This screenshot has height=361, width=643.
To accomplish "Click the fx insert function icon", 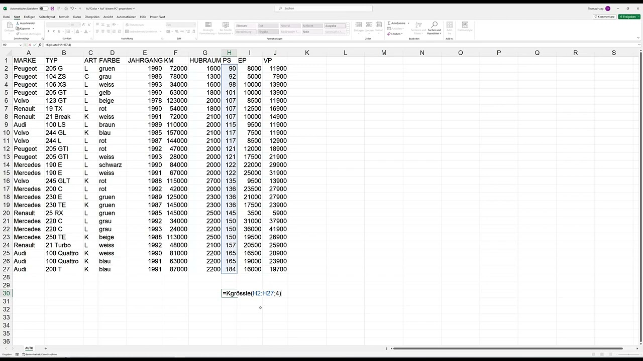I will (40, 45).
